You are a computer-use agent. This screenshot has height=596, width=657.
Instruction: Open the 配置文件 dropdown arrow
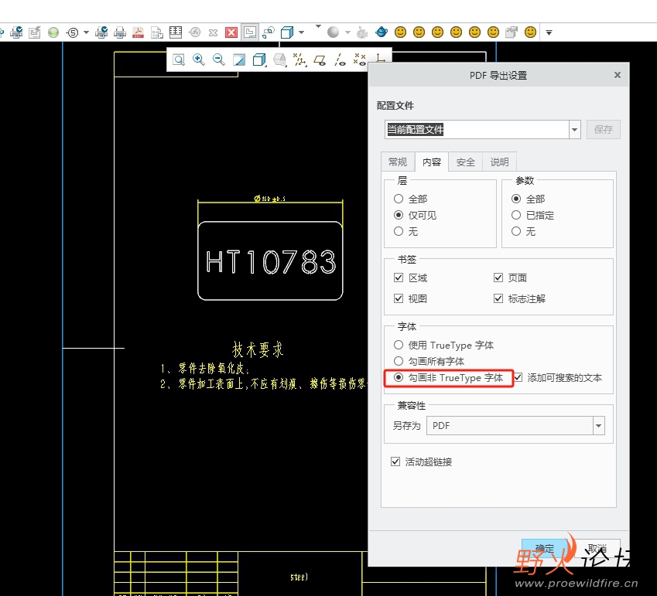(x=574, y=130)
